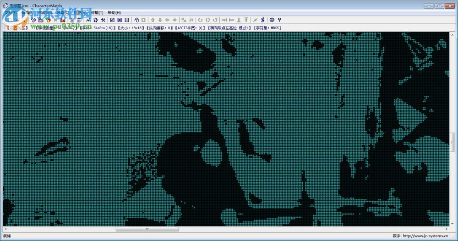458x241 pixels.
Task: Click the horizontal flip toolbar icon
Action: [x=184, y=20]
